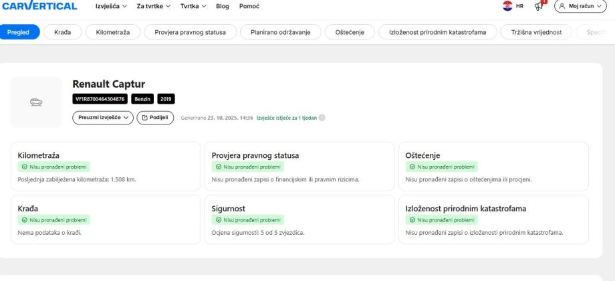Open the Pomoć help page
This screenshot has width=615, height=281.
[249, 6]
